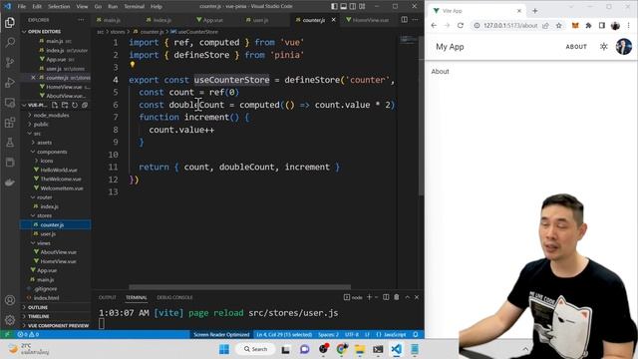
Task: Expand the Timeline section
Action: (38, 316)
